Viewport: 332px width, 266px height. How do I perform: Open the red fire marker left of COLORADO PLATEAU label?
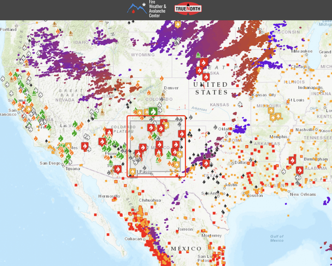[109, 133]
